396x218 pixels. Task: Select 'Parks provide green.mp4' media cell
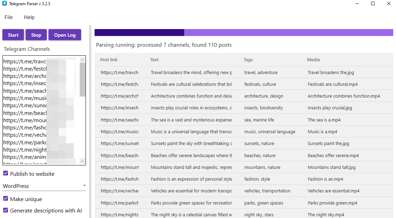(x=332, y=203)
